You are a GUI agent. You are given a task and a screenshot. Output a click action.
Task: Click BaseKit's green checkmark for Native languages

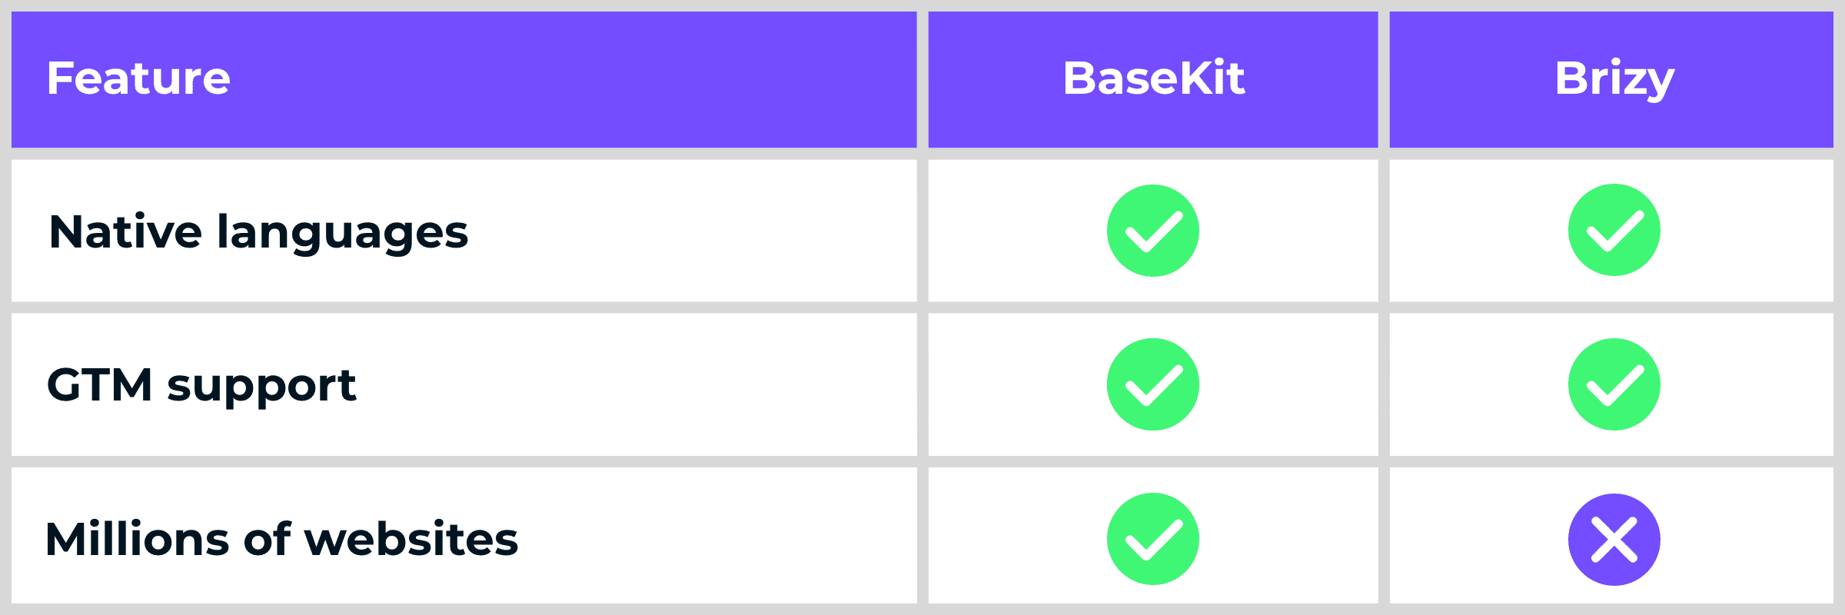(x=1152, y=231)
